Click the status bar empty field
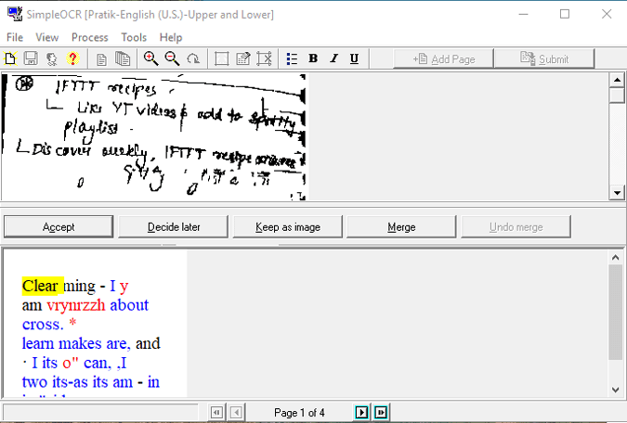This screenshot has height=423, width=627. point(100,412)
